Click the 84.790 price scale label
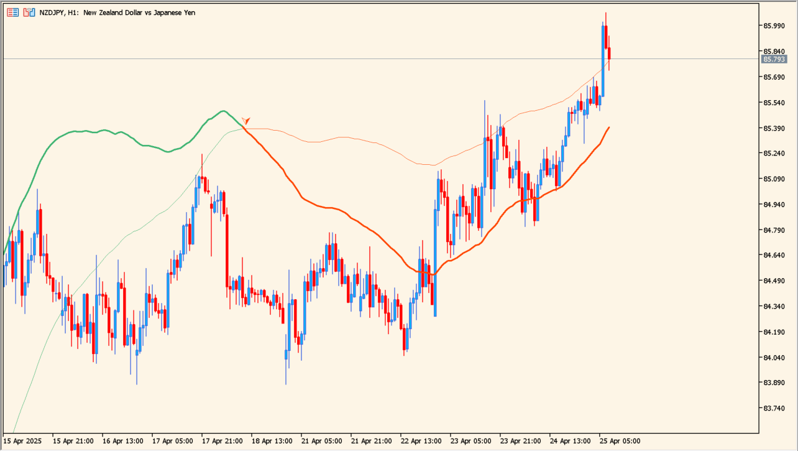798x451 pixels. point(774,230)
